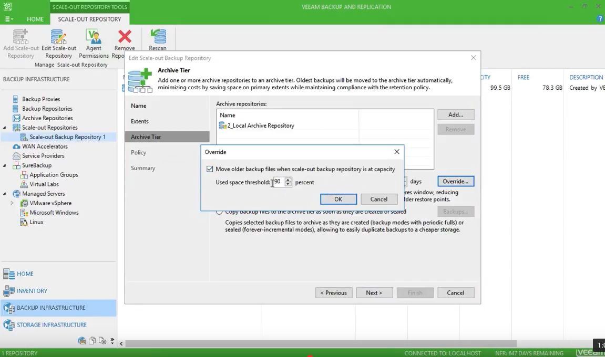Click the history shortcut icon in the navigation footer
The height and width of the screenshot is (357, 605).
click(x=102, y=341)
